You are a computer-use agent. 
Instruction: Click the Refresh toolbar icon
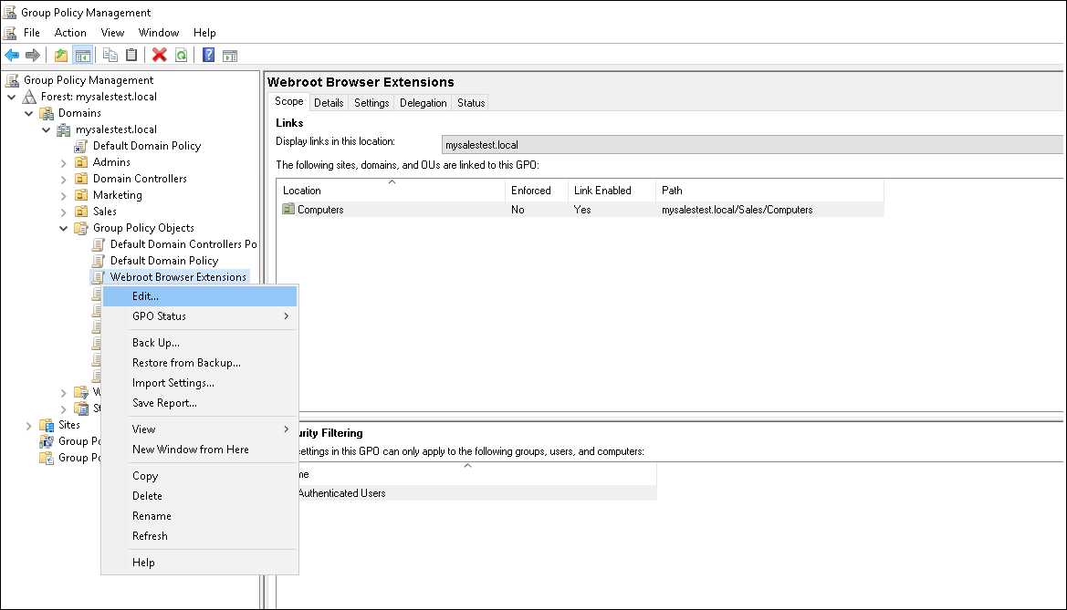[180, 54]
